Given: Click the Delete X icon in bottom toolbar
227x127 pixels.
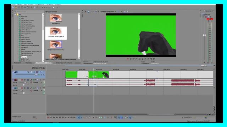Looking at the screenshot, I should pos(93,117).
